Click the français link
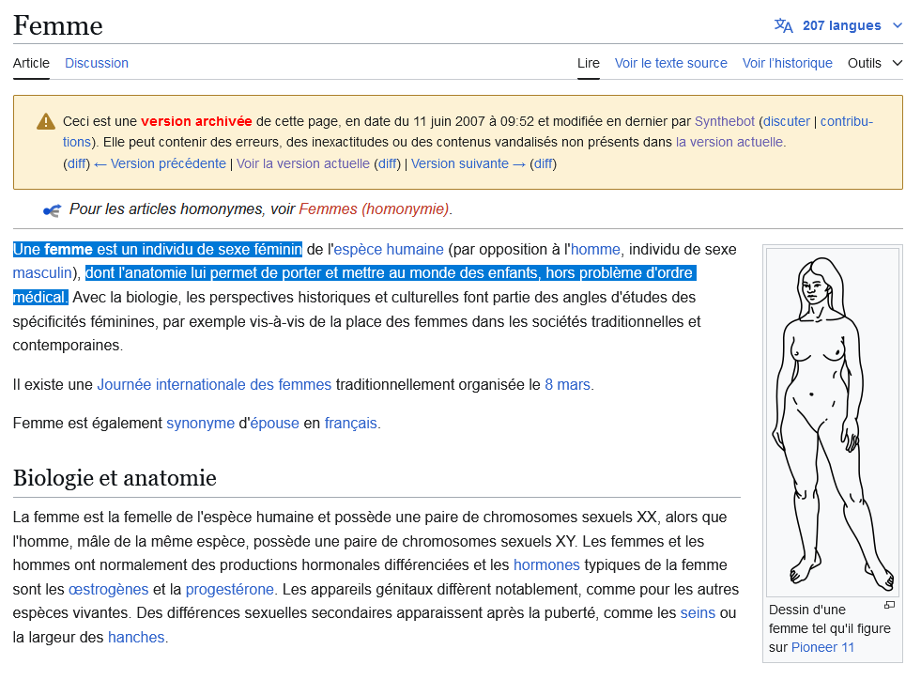 pos(351,424)
